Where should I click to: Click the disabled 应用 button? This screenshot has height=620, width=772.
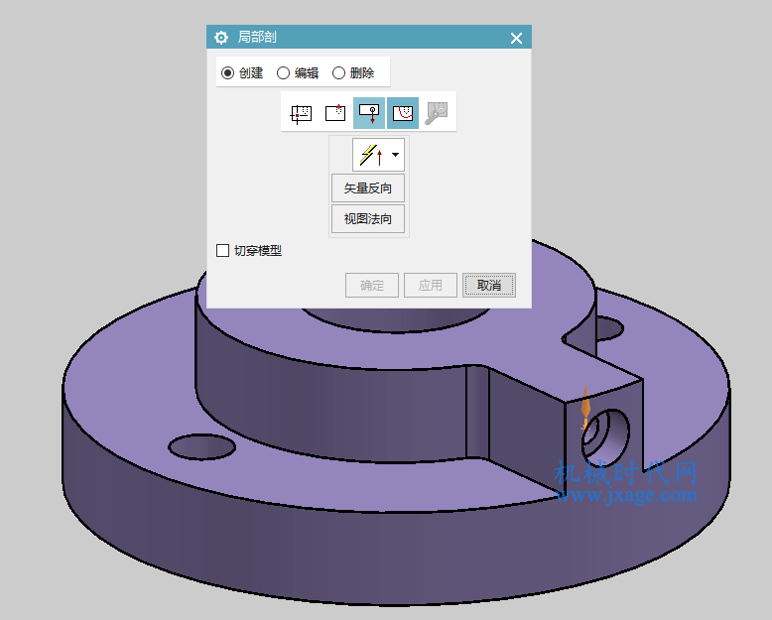click(x=431, y=286)
